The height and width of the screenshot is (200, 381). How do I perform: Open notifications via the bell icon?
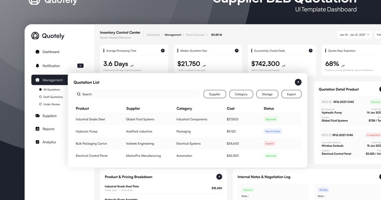pos(37,66)
